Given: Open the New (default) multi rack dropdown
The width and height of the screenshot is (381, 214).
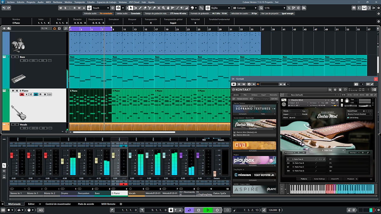Looking at the screenshot, I should click(314, 95).
